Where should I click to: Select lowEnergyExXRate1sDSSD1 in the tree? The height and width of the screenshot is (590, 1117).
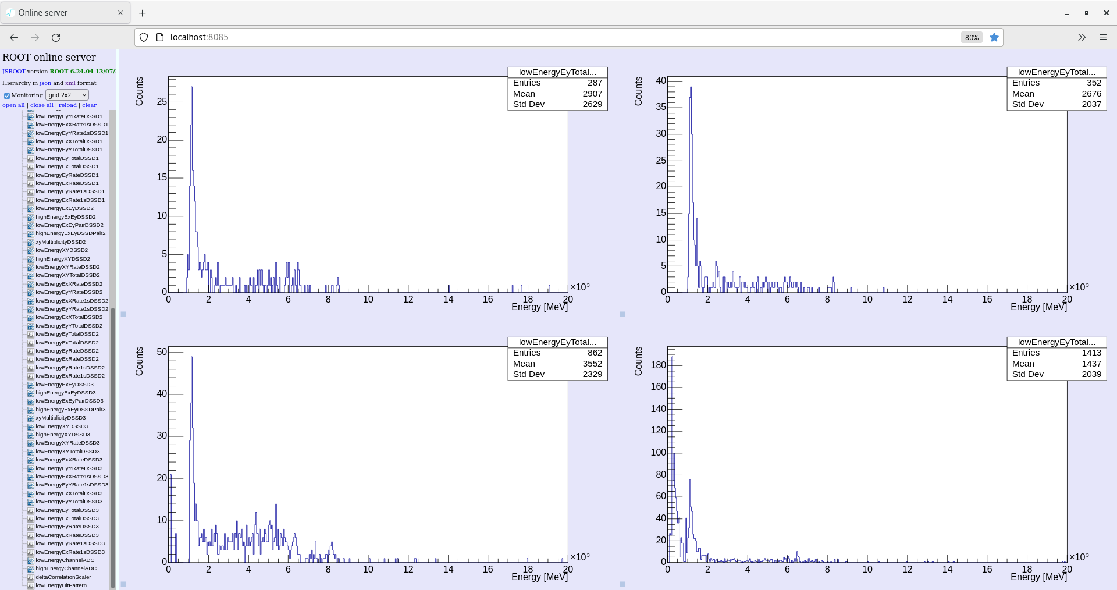72,125
